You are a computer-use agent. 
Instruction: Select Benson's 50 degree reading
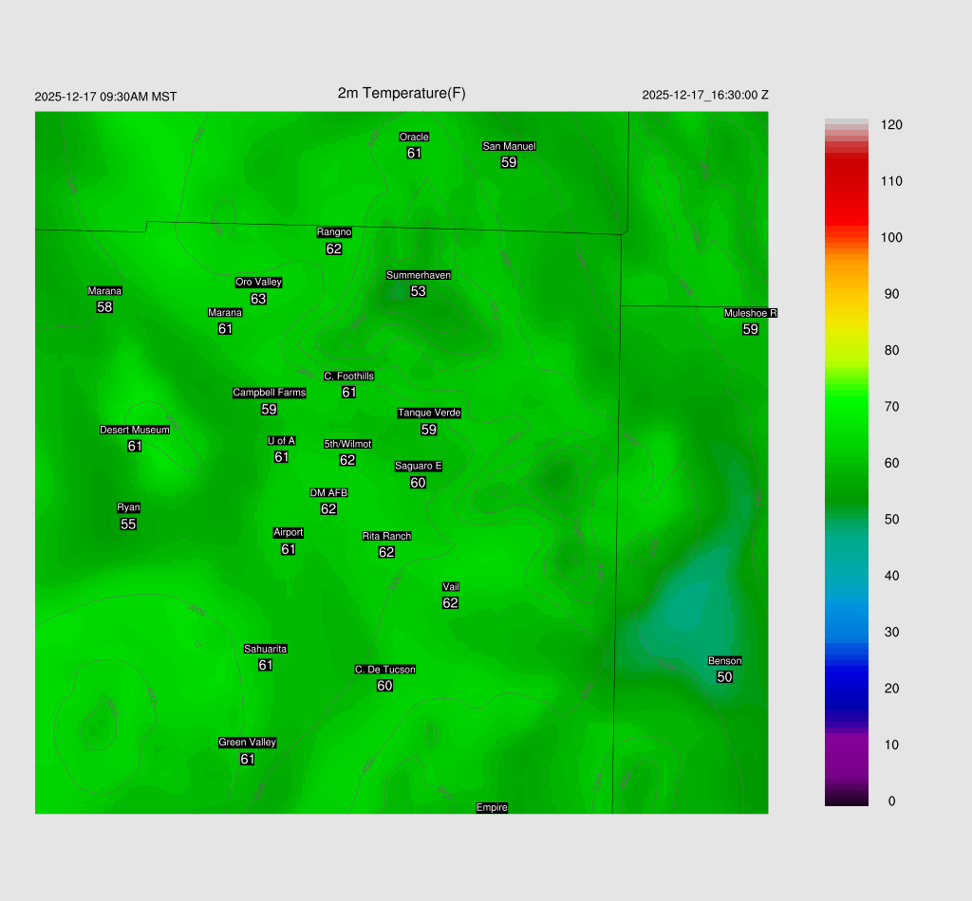pos(724,677)
